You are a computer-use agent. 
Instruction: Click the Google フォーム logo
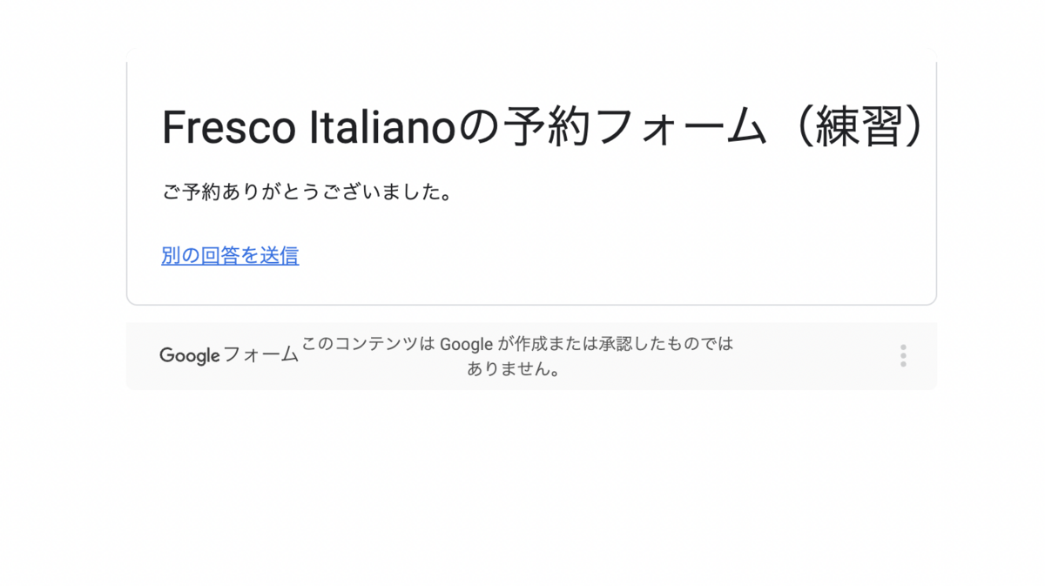pos(228,355)
